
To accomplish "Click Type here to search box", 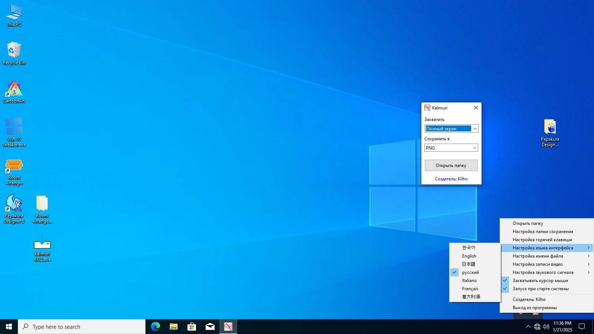I will tap(82, 327).
